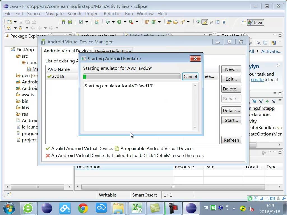Click the Open Task folder icon
The width and height of the screenshot is (287, 215).
pos(175,22)
